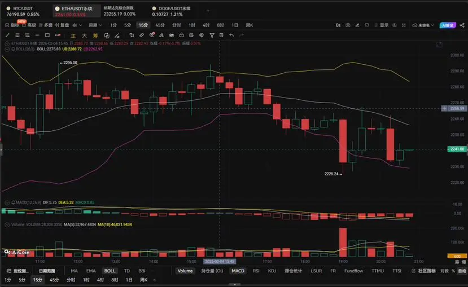The width and height of the screenshot is (468, 287).
Task: Click the 2026-02-04 15:45 time axis marker
Action: [220, 262]
